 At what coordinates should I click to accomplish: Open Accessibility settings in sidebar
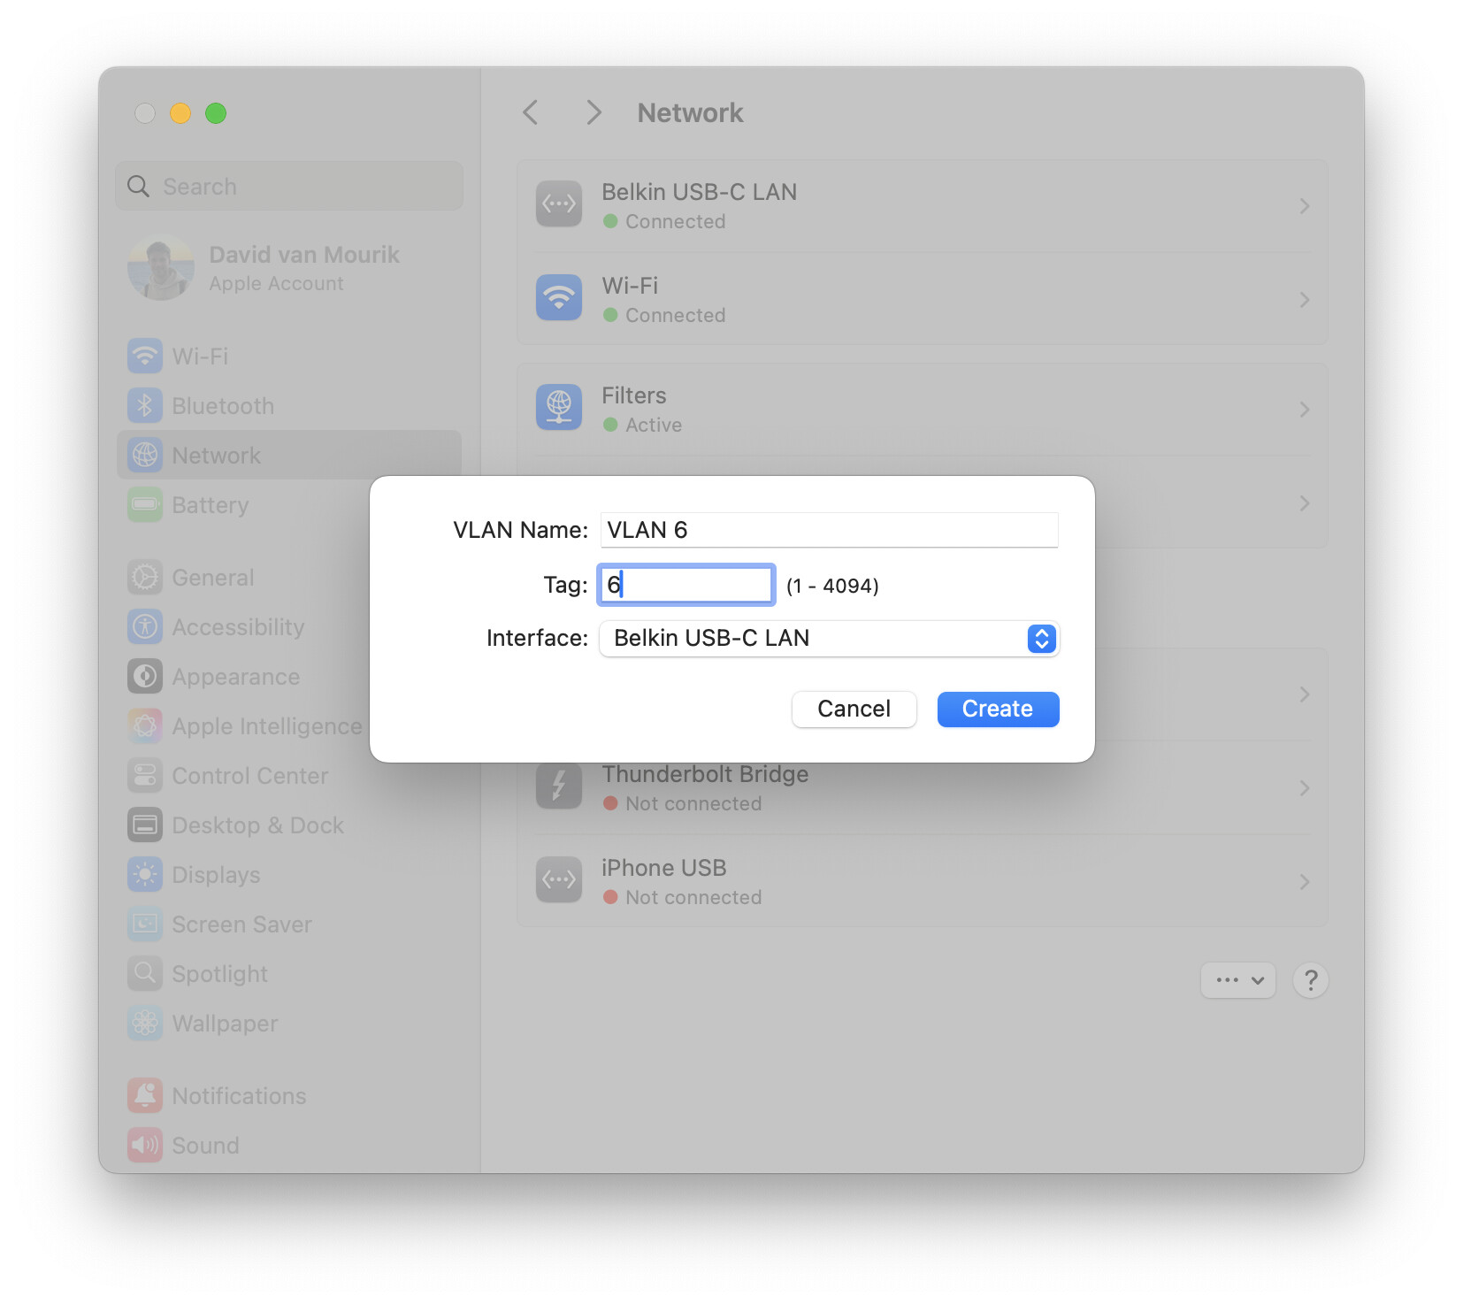click(x=237, y=627)
